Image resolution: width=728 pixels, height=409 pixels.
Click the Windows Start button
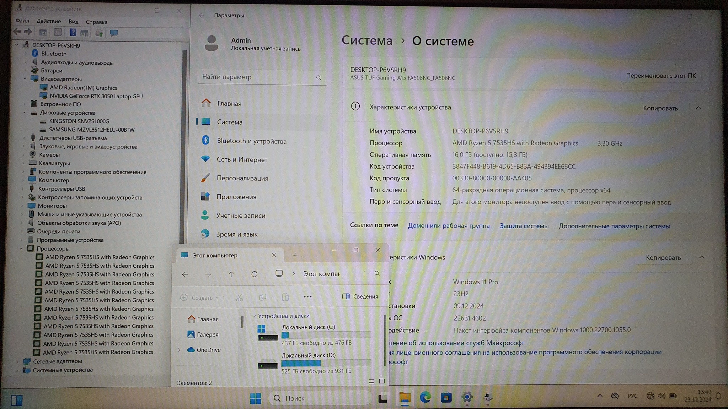256,398
